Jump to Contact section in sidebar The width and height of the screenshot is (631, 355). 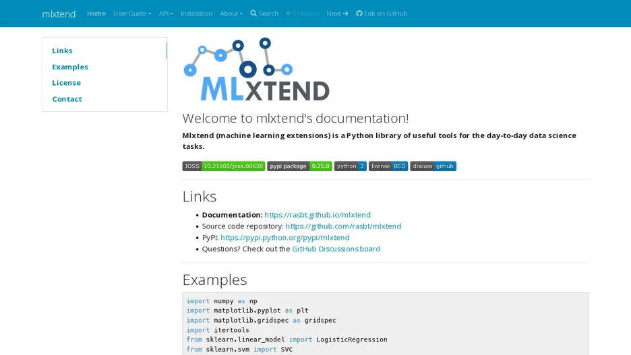click(x=67, y=99)
